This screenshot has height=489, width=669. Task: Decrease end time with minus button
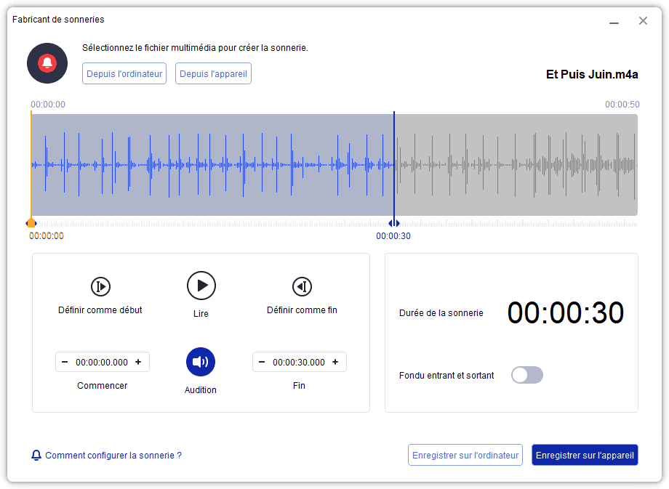[262, 362]
